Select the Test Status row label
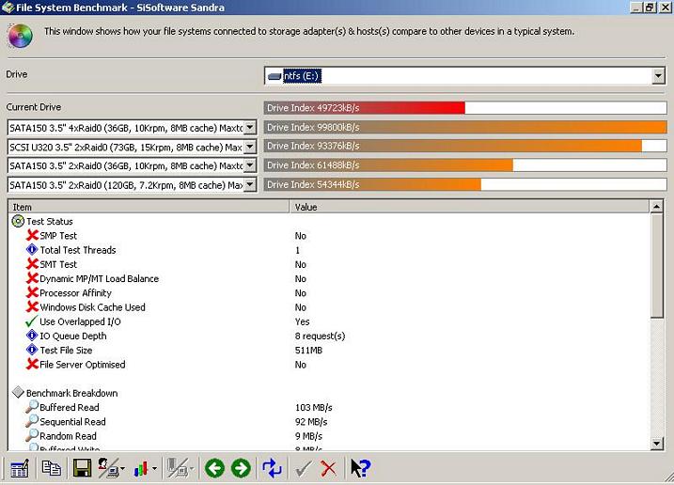This screenshot has height=485, width=674. 50,222
